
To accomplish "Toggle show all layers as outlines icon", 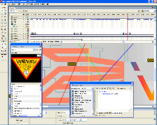I will click(28, 14).
